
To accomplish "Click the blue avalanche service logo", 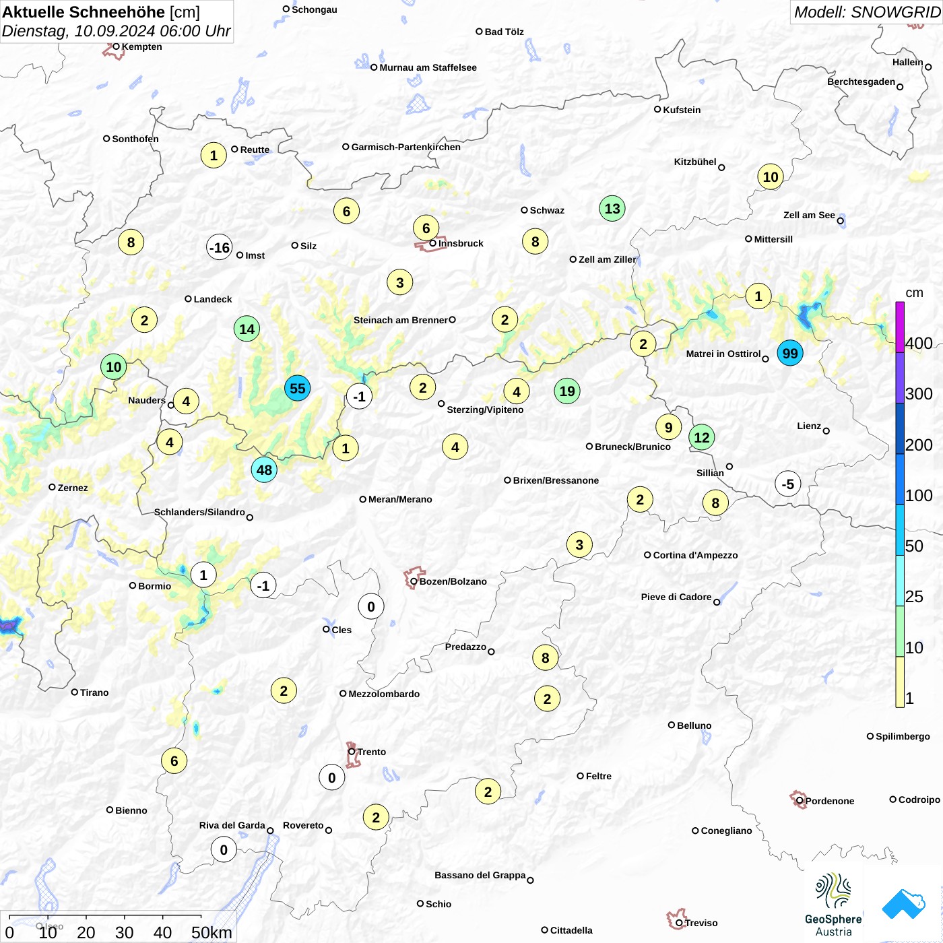I will (x=903, y=904).
